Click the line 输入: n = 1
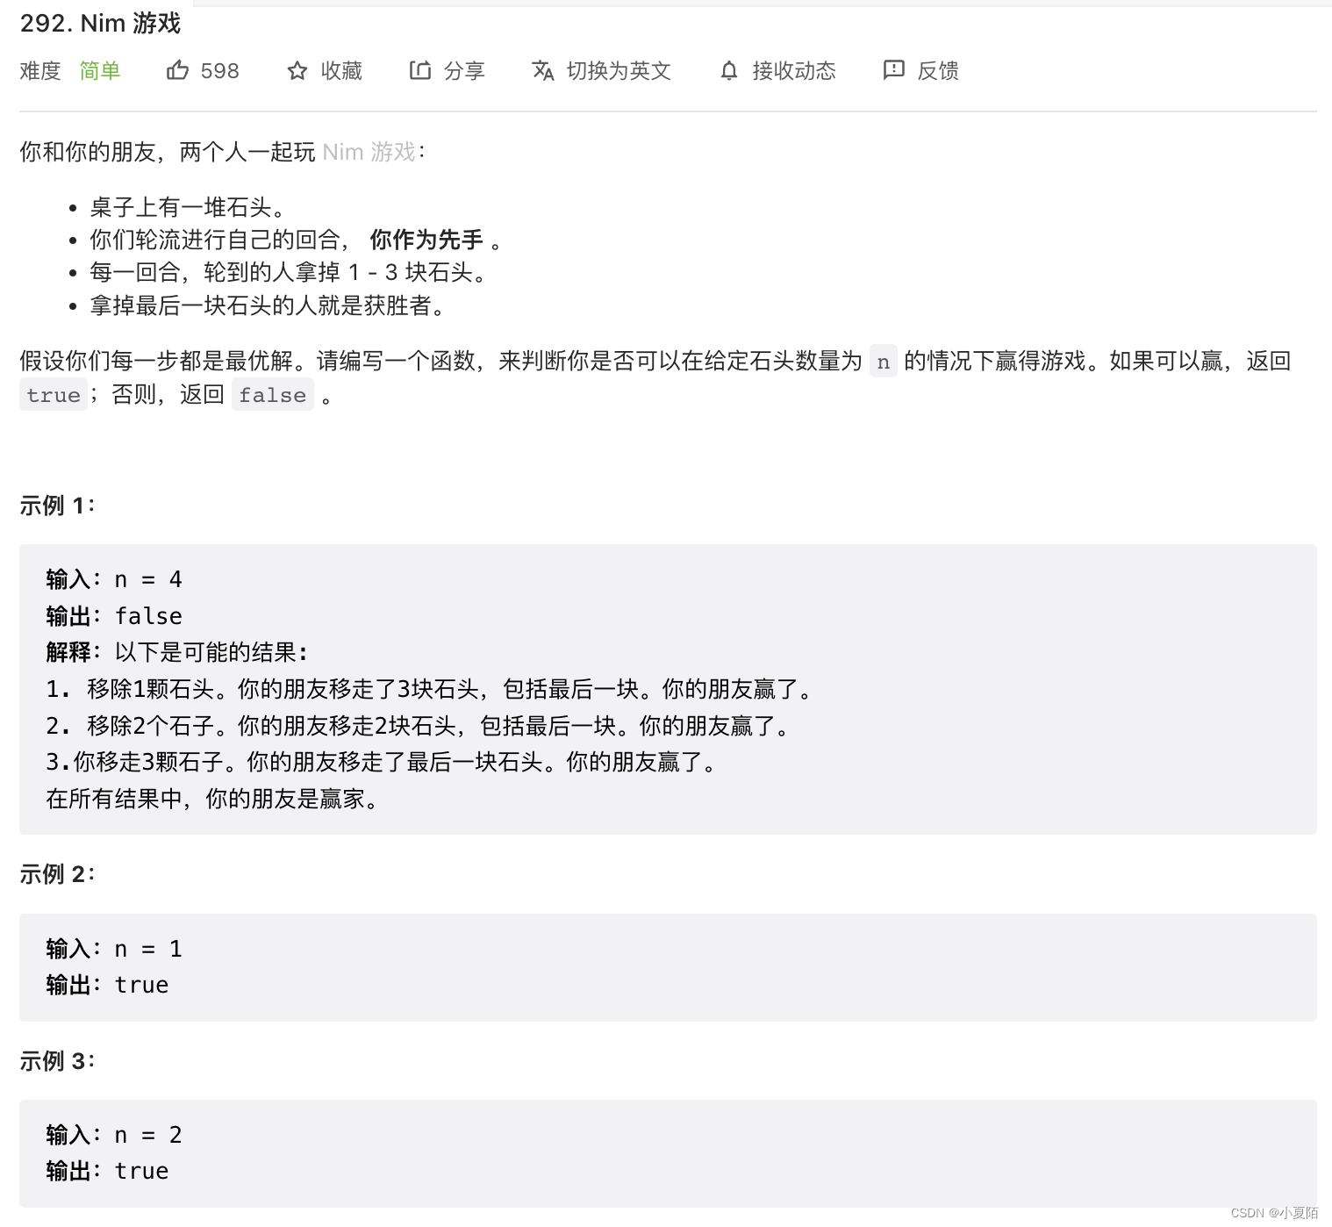The image size is (1332, 1227). [114, 949]
